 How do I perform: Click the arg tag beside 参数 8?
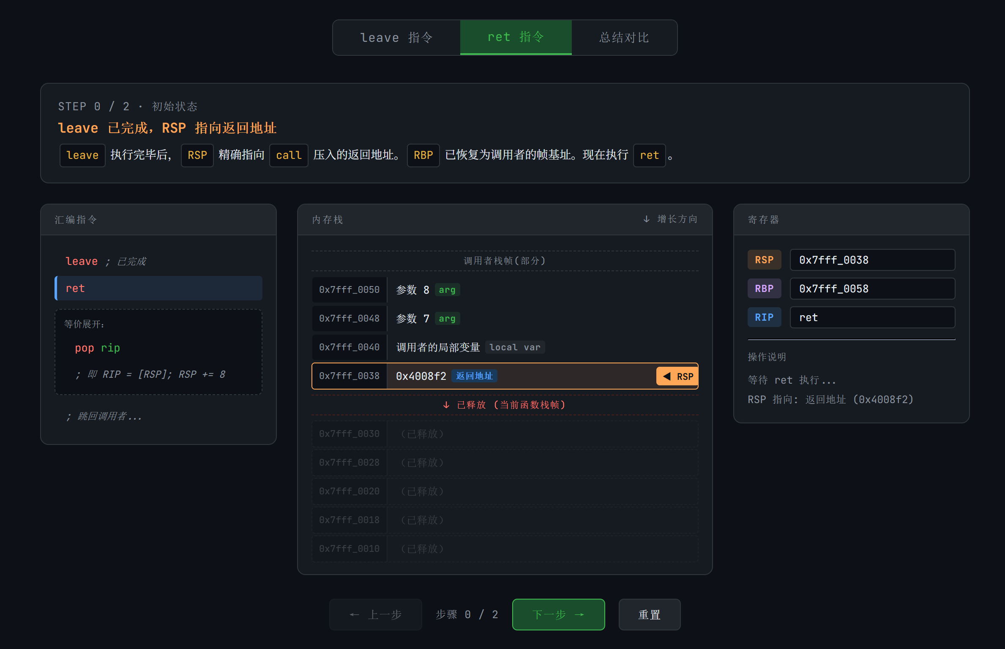[447, 290]
